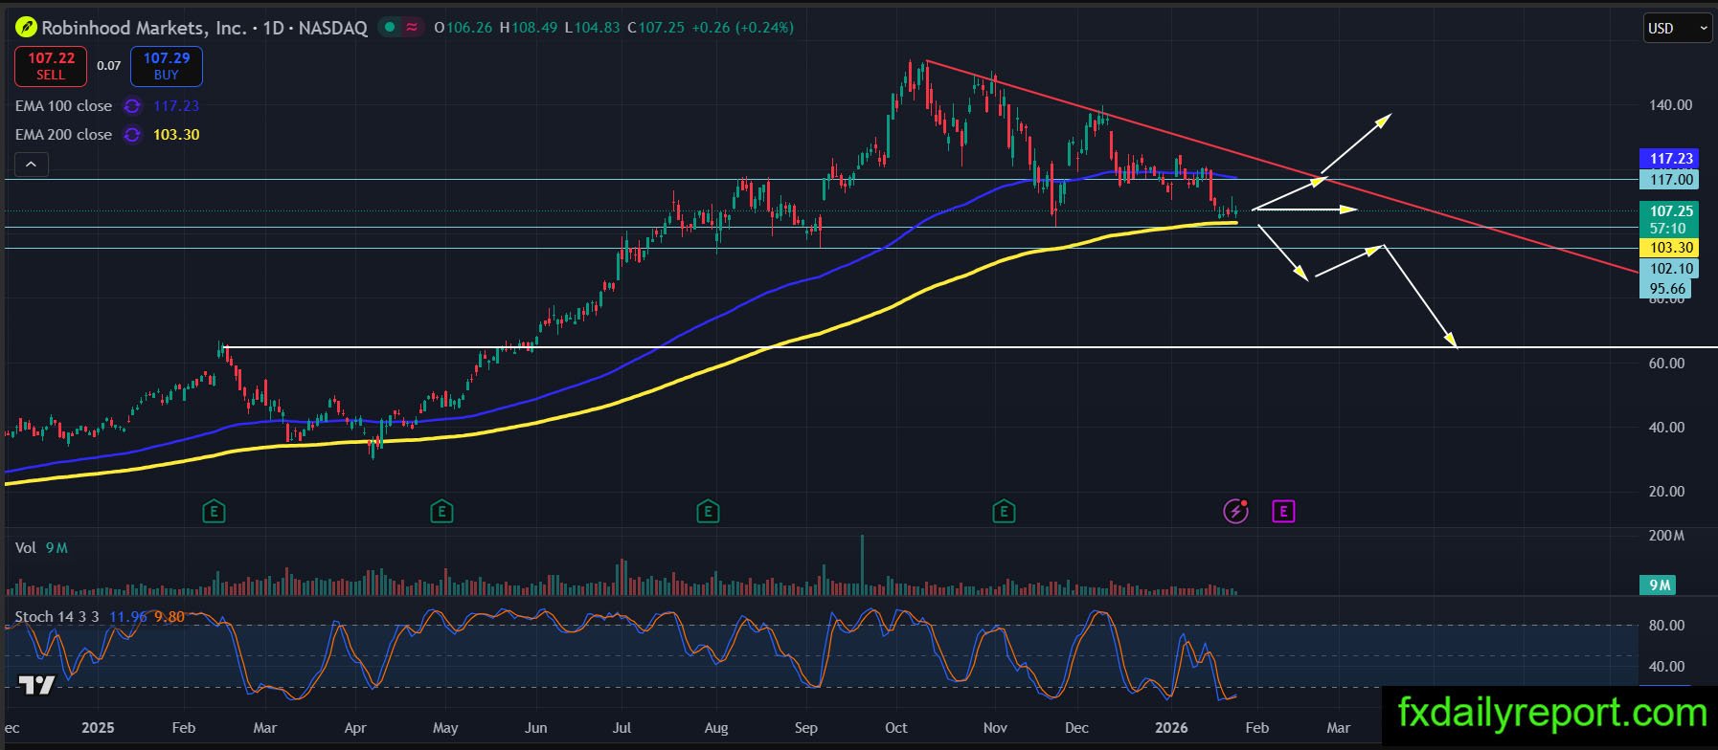Click the blue 117.23 label on price axis
This screenshot has height=750, width=1718.
[1671, 159]
